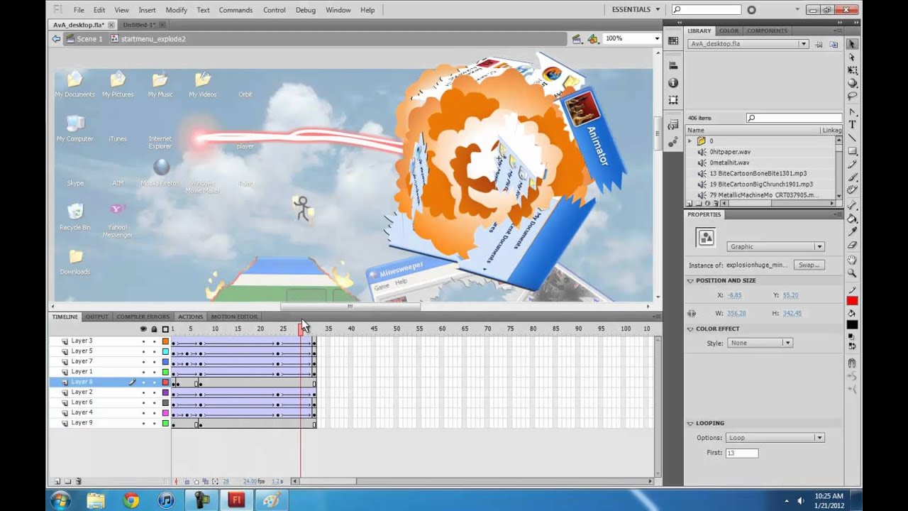Open the ESSENTIALS workspace dropdown
Image resolution: width=908 pixels, height=511 pixels.
click(636, 9)
